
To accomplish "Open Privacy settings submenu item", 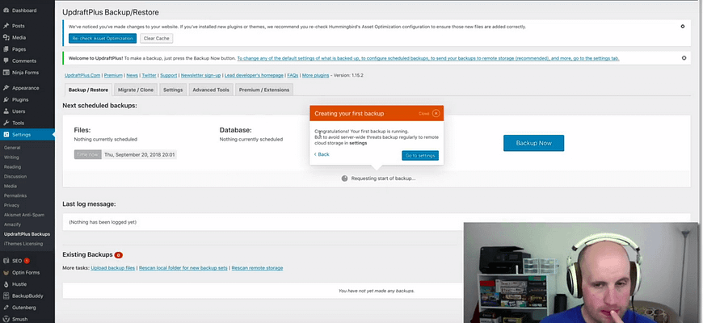I will click(11, 205).
